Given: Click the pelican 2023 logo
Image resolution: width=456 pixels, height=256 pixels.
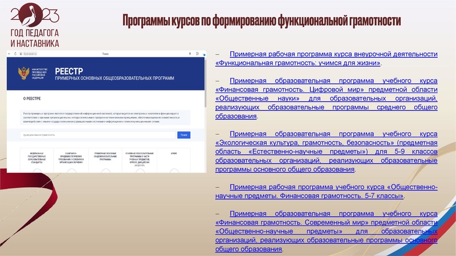Looking at the screenshot, I should (x=35, y=15).
